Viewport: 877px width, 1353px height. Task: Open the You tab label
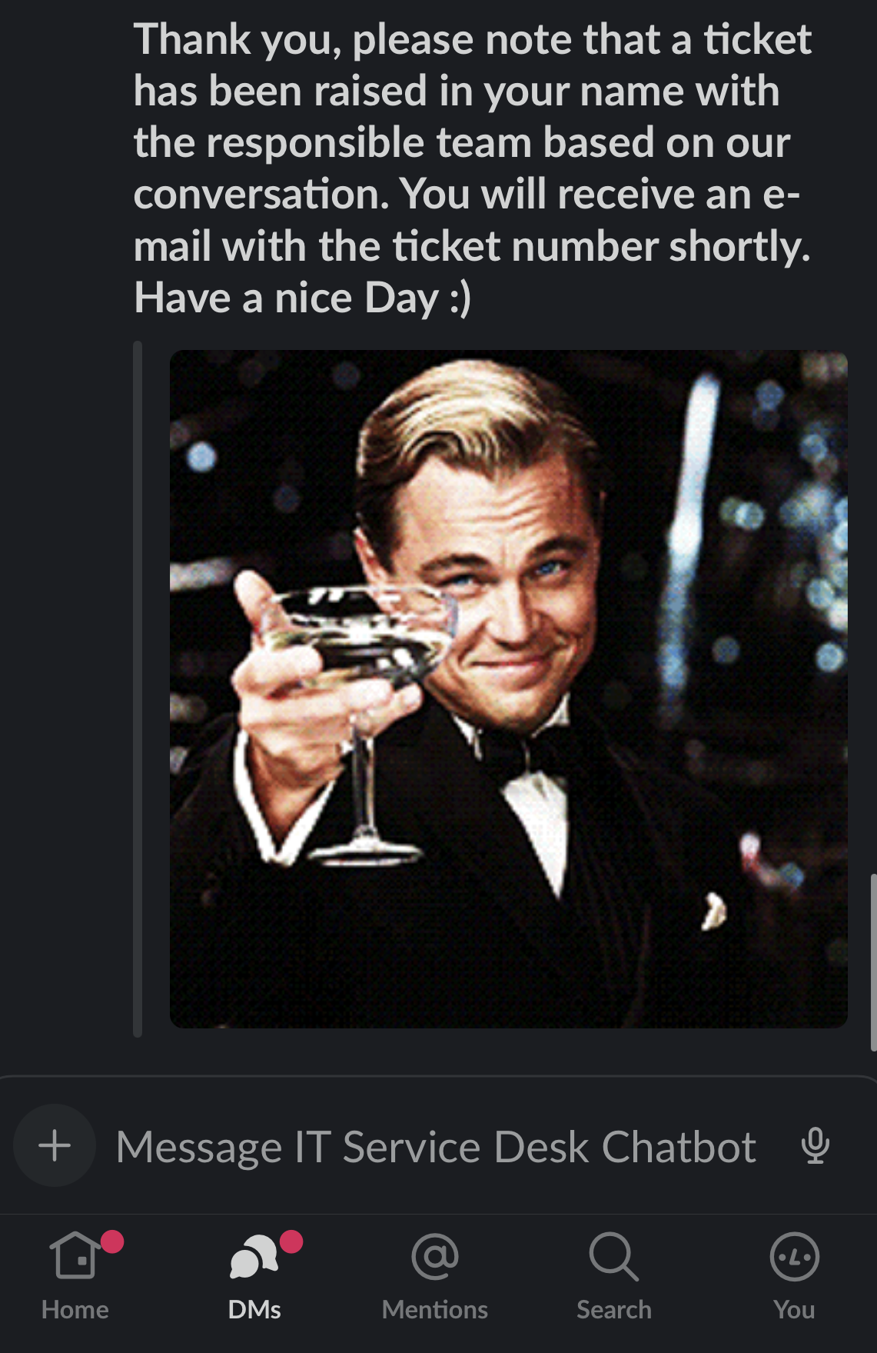(794, 1309)
